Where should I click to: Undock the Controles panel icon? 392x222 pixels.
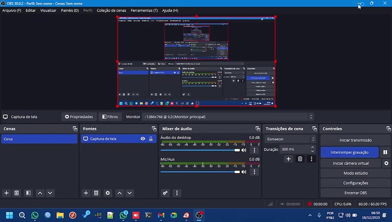point(388,129)
